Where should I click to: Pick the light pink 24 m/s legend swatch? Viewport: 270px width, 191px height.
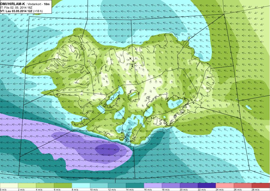click(225, 186)
